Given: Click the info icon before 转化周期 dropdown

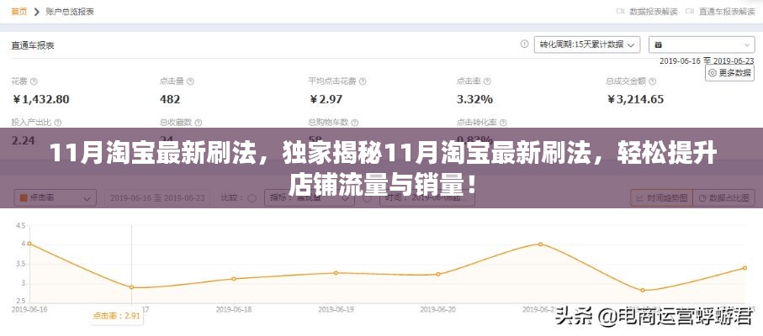Looking at the screenshot, I should pos(524,45).
